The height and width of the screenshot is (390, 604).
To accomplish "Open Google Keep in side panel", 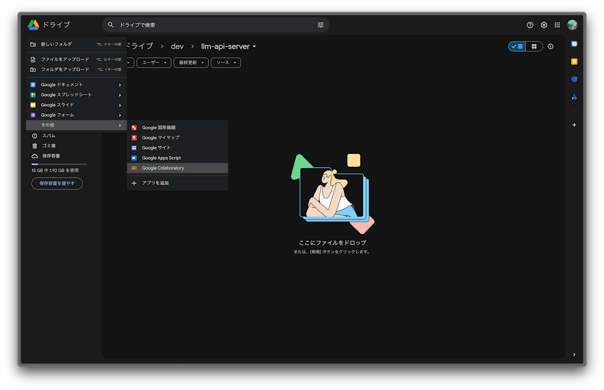I will coord(574,62).
